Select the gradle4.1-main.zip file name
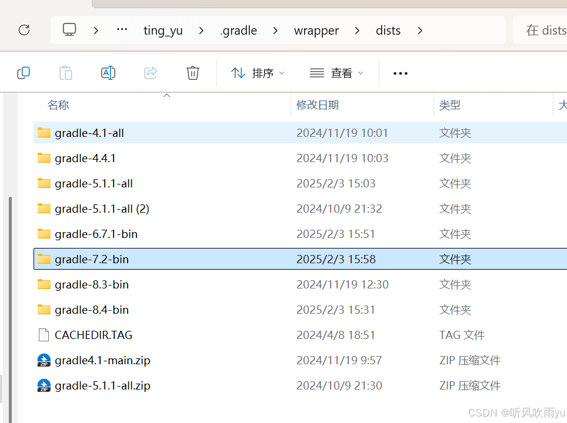The height and width of the screenshot is (423, 567). (x=102, y=361)
